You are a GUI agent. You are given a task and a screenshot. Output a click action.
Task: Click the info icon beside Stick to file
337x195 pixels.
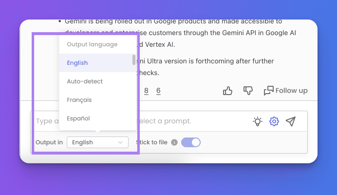(174, 143)
